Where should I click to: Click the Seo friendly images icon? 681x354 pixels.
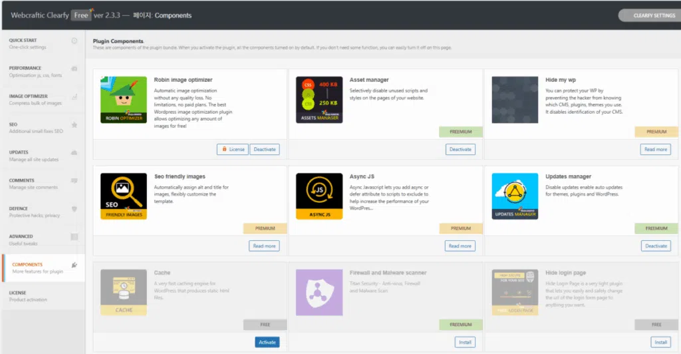(124, 196)
